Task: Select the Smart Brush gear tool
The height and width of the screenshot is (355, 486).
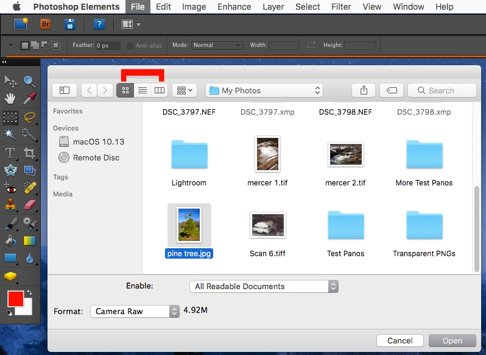Action: pos(29,223)
